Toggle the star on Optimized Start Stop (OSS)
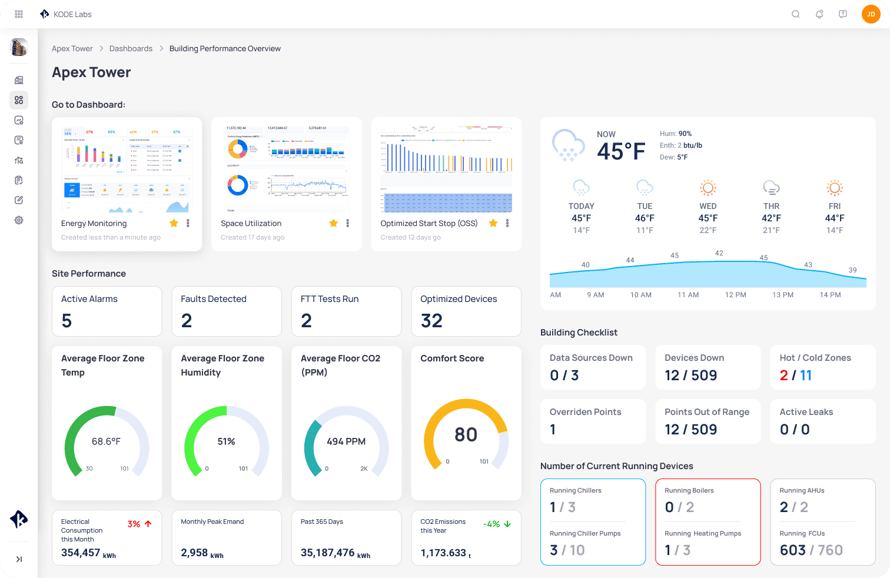This screenshot has height=578, width=890. pos(493,223)
